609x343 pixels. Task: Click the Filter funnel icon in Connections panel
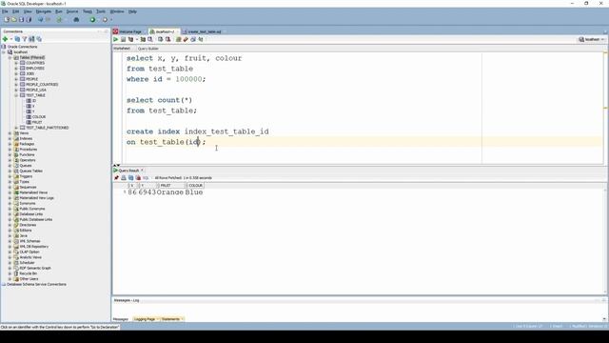click(x=25, y=39)
